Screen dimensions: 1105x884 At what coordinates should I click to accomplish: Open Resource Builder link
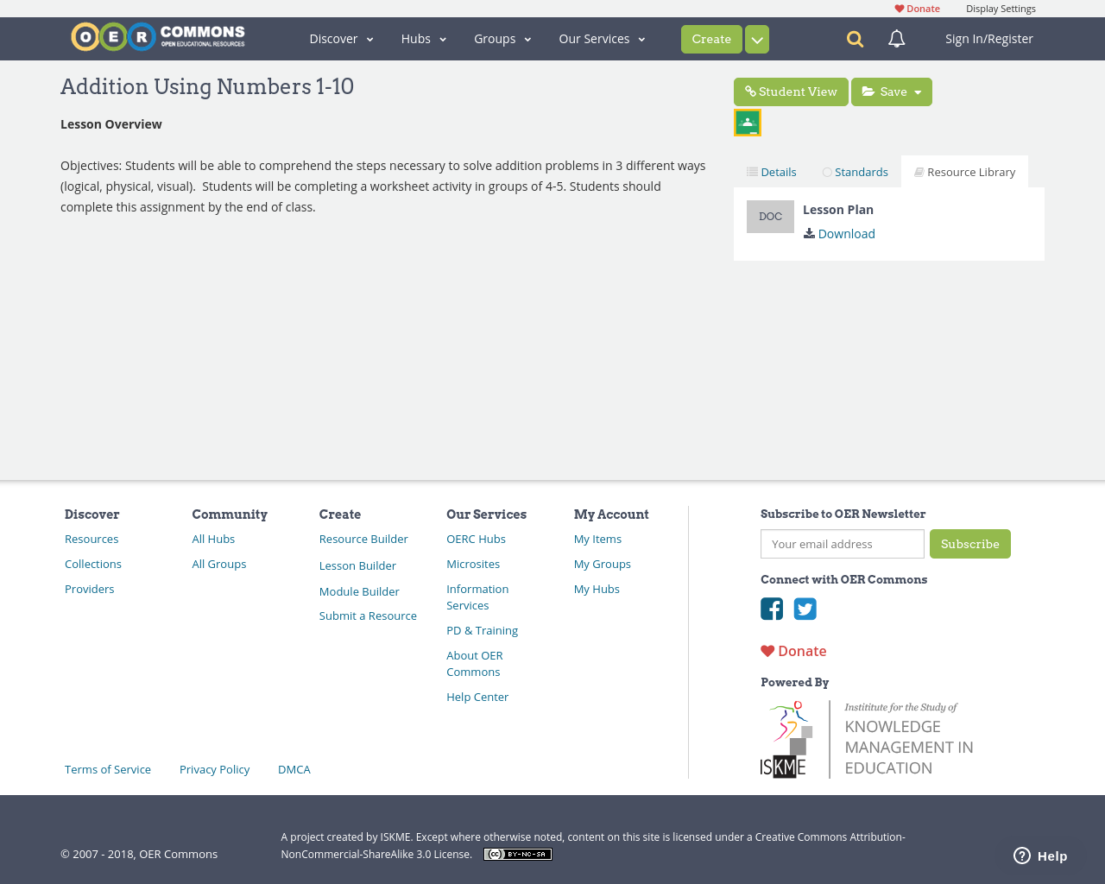coord(363,539)
